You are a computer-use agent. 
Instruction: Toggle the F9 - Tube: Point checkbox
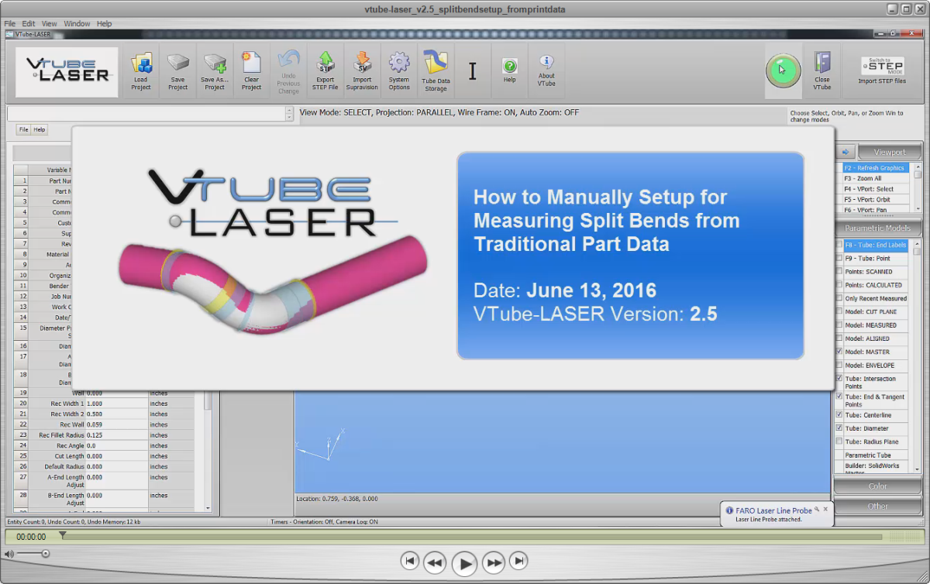click(839, 258)
